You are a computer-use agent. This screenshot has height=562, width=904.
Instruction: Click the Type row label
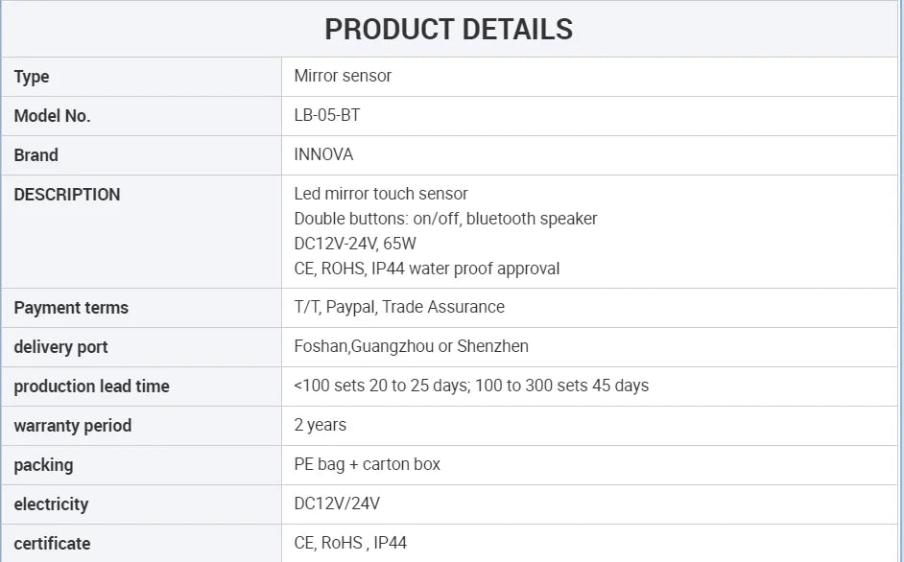coord(32,77)
